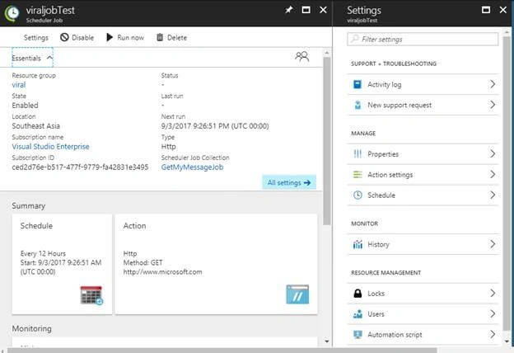
Task: Click the Action tile code icon
Action: pos(297,294)
